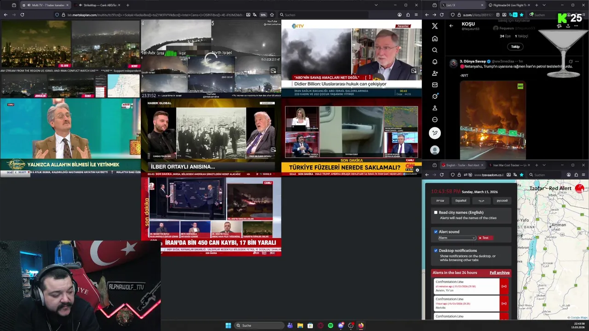Screen dimensions: 589x331
Task: Open tzevaadom window hamburger menu
Action: tap(583, 175)
